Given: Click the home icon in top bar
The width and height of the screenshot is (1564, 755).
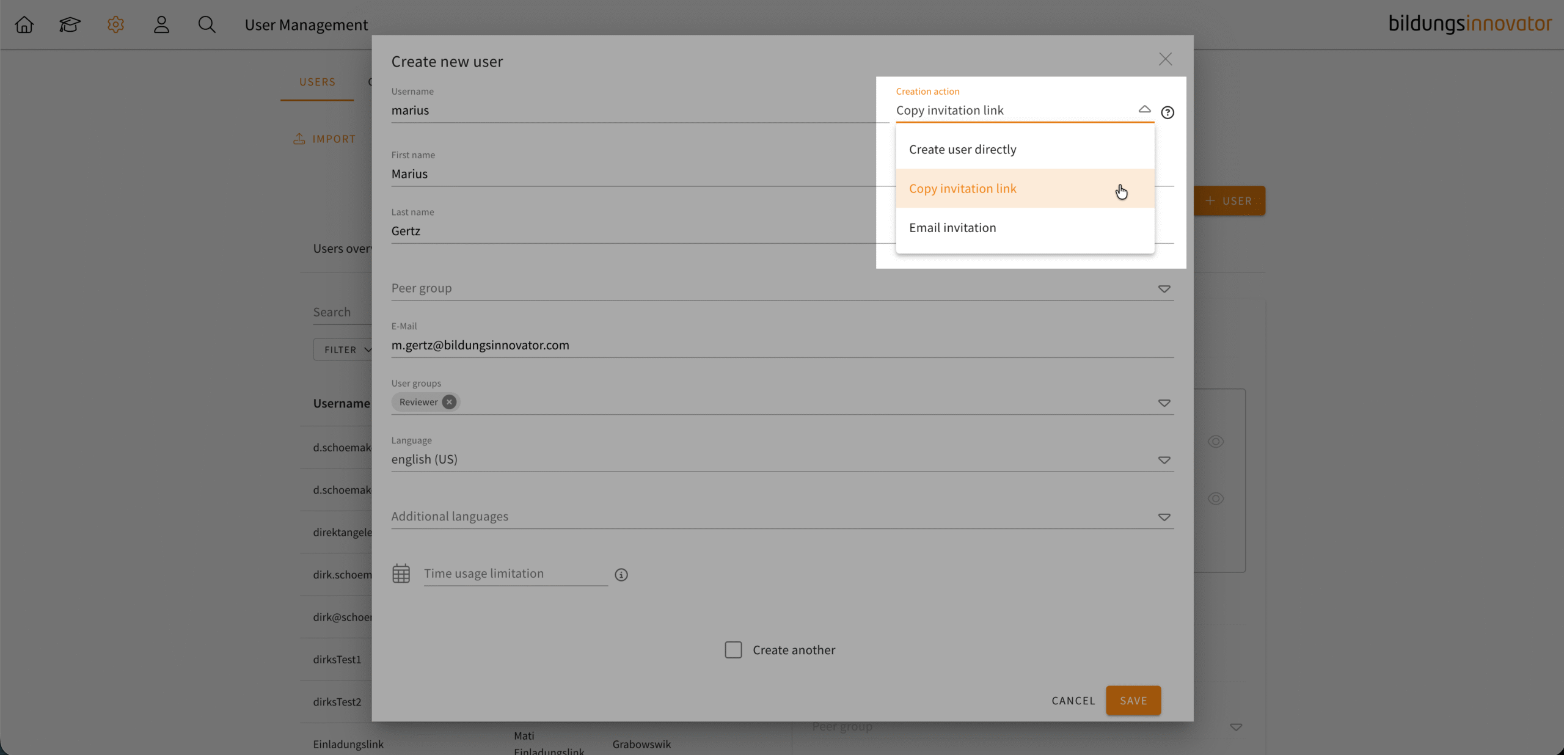Looking at the screenshot, I should click(x=24, y=25).
